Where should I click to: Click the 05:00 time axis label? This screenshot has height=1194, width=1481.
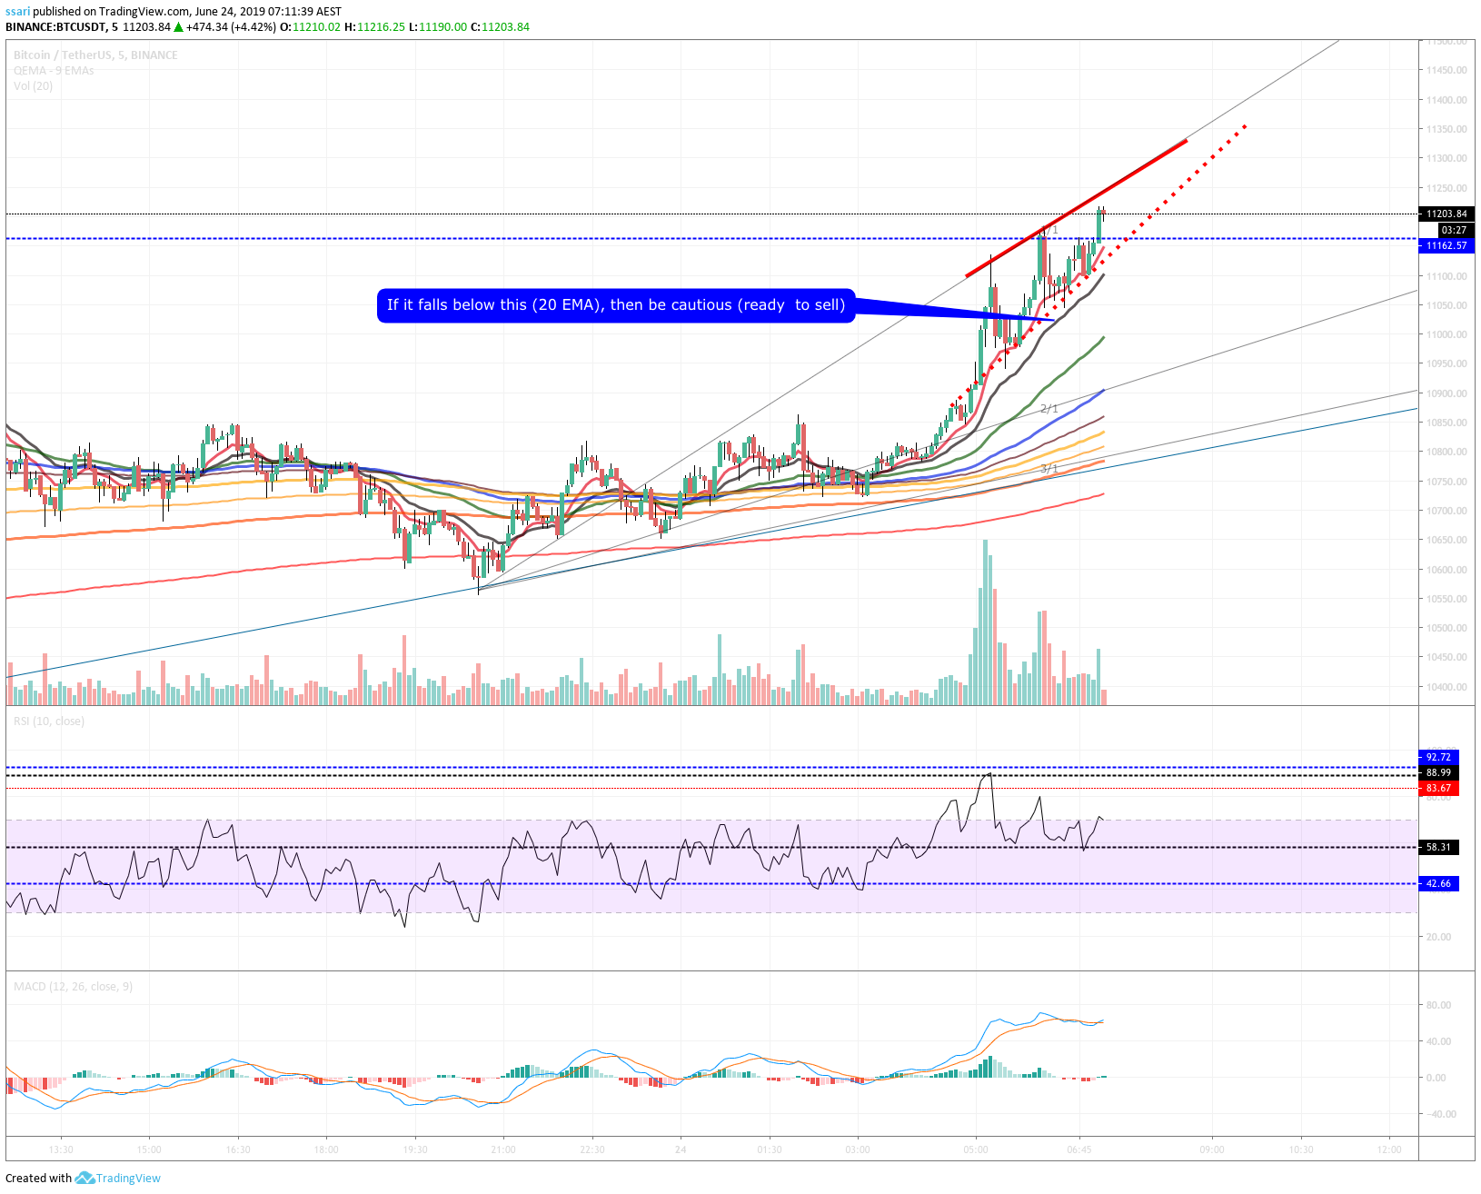click(x=976, y=1149)
